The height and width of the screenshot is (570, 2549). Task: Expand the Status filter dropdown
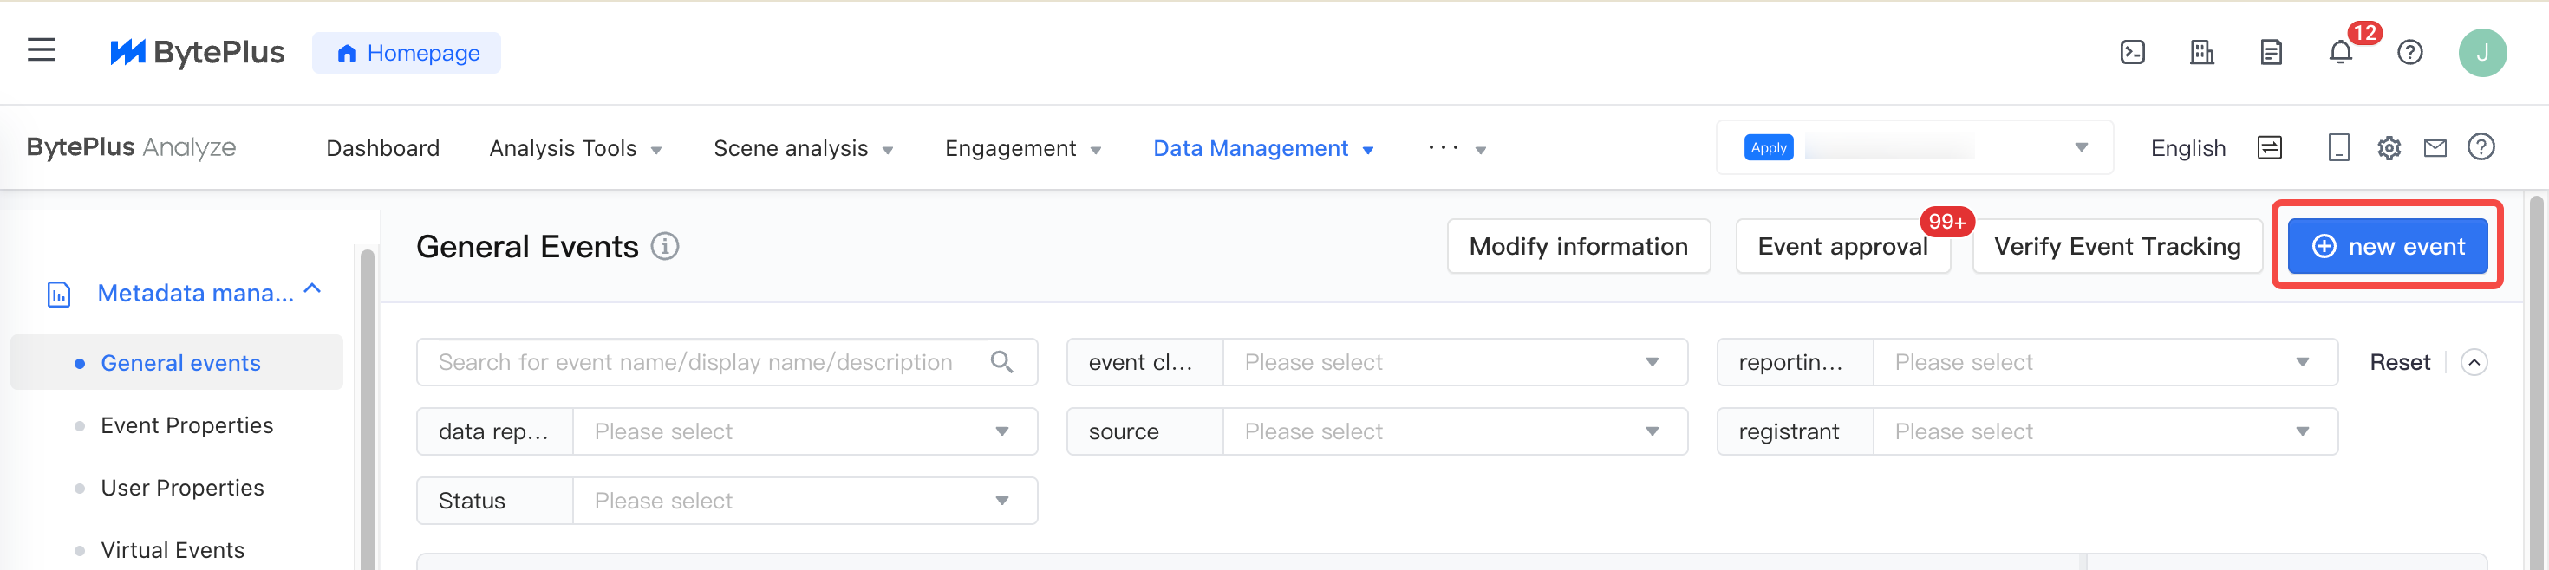[805, 501]
